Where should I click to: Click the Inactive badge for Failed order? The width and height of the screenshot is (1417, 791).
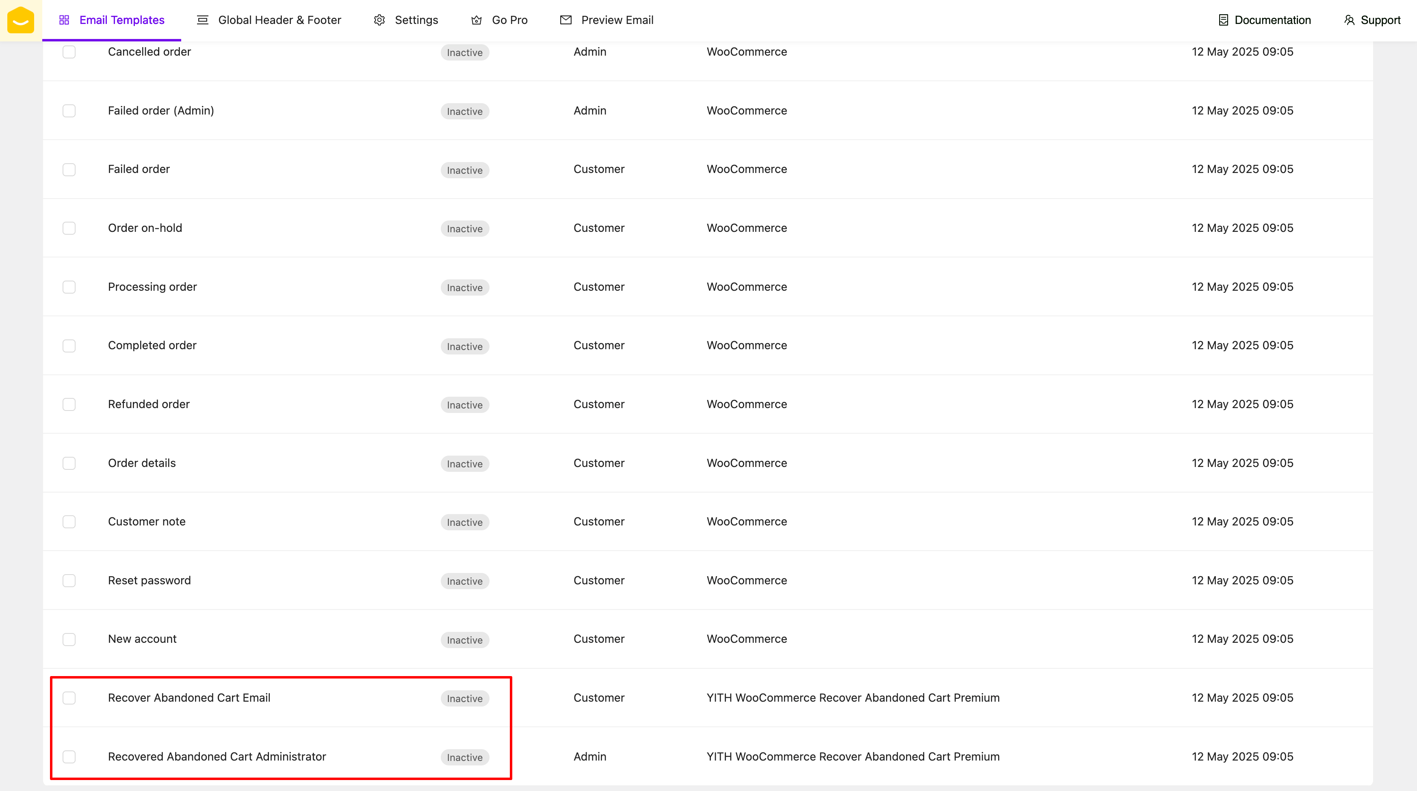tap(464, 170)
